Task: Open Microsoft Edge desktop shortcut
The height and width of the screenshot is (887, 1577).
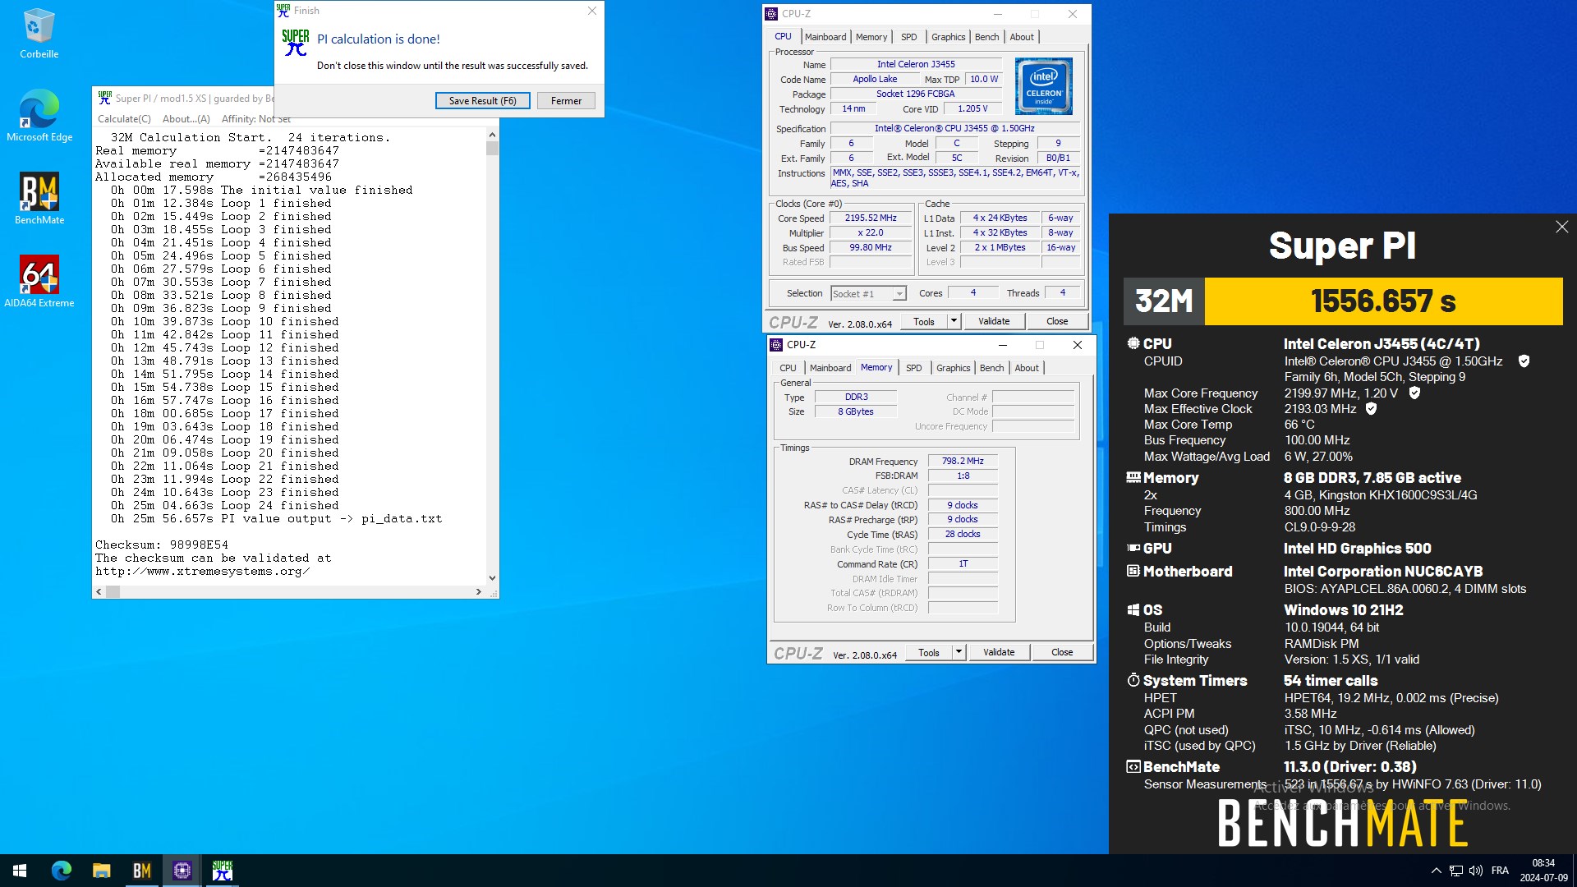Action: point(39,116)
